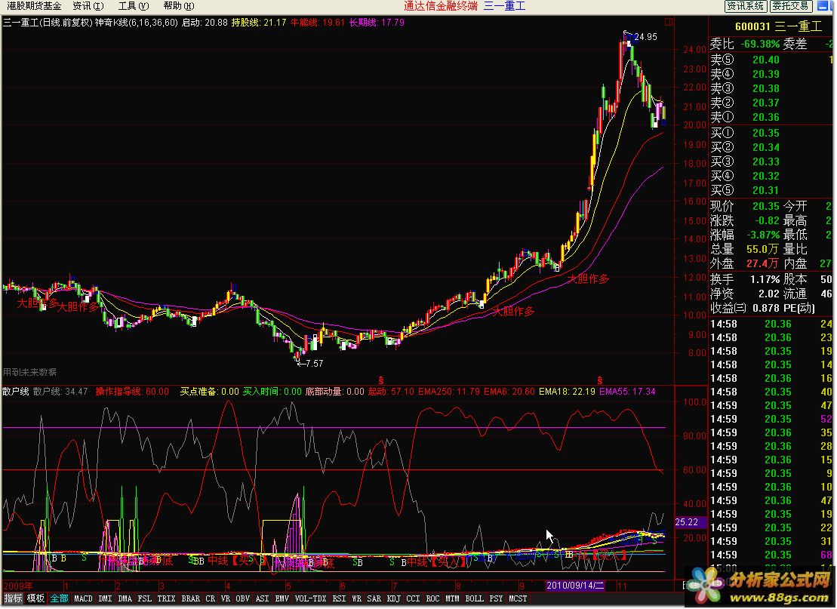The width and height of the screenshot is (837, 609).
Task: Select the CR indicator tab
Action: click(211, 599)
